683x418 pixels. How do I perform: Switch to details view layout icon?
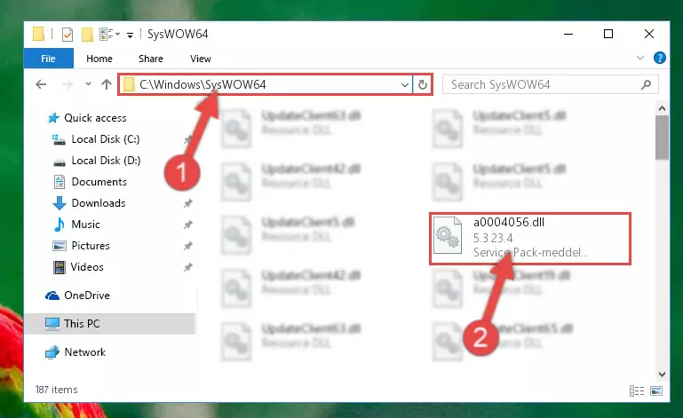click(x=637, y=391)
